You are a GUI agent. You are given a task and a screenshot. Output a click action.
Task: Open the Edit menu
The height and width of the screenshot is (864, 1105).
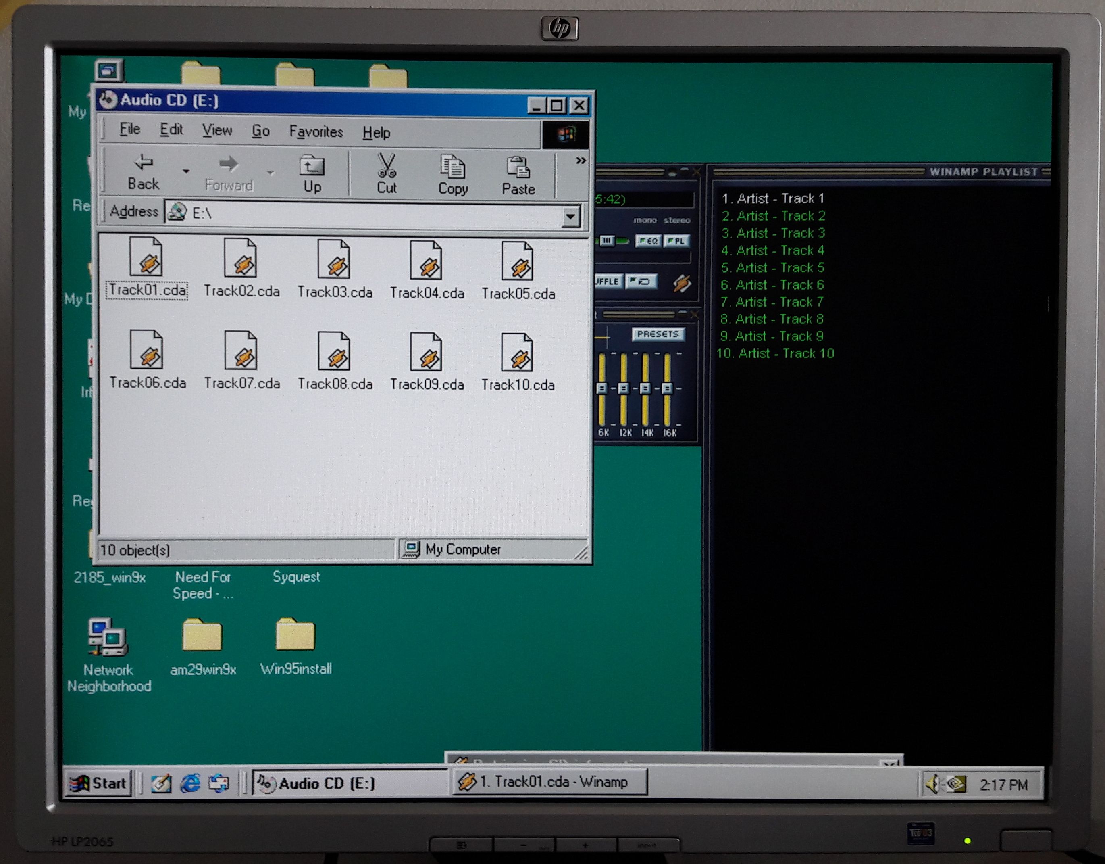tap(171, 129)
